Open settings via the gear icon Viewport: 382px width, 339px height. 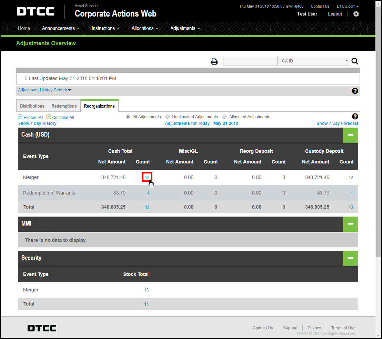click(x=356, y=14)
